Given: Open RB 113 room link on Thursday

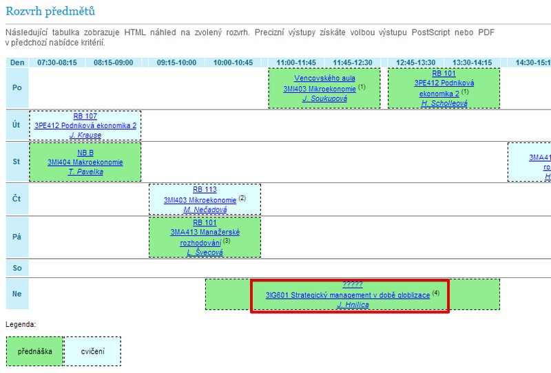Looking at the screenshot, I should tap(205, 190).
